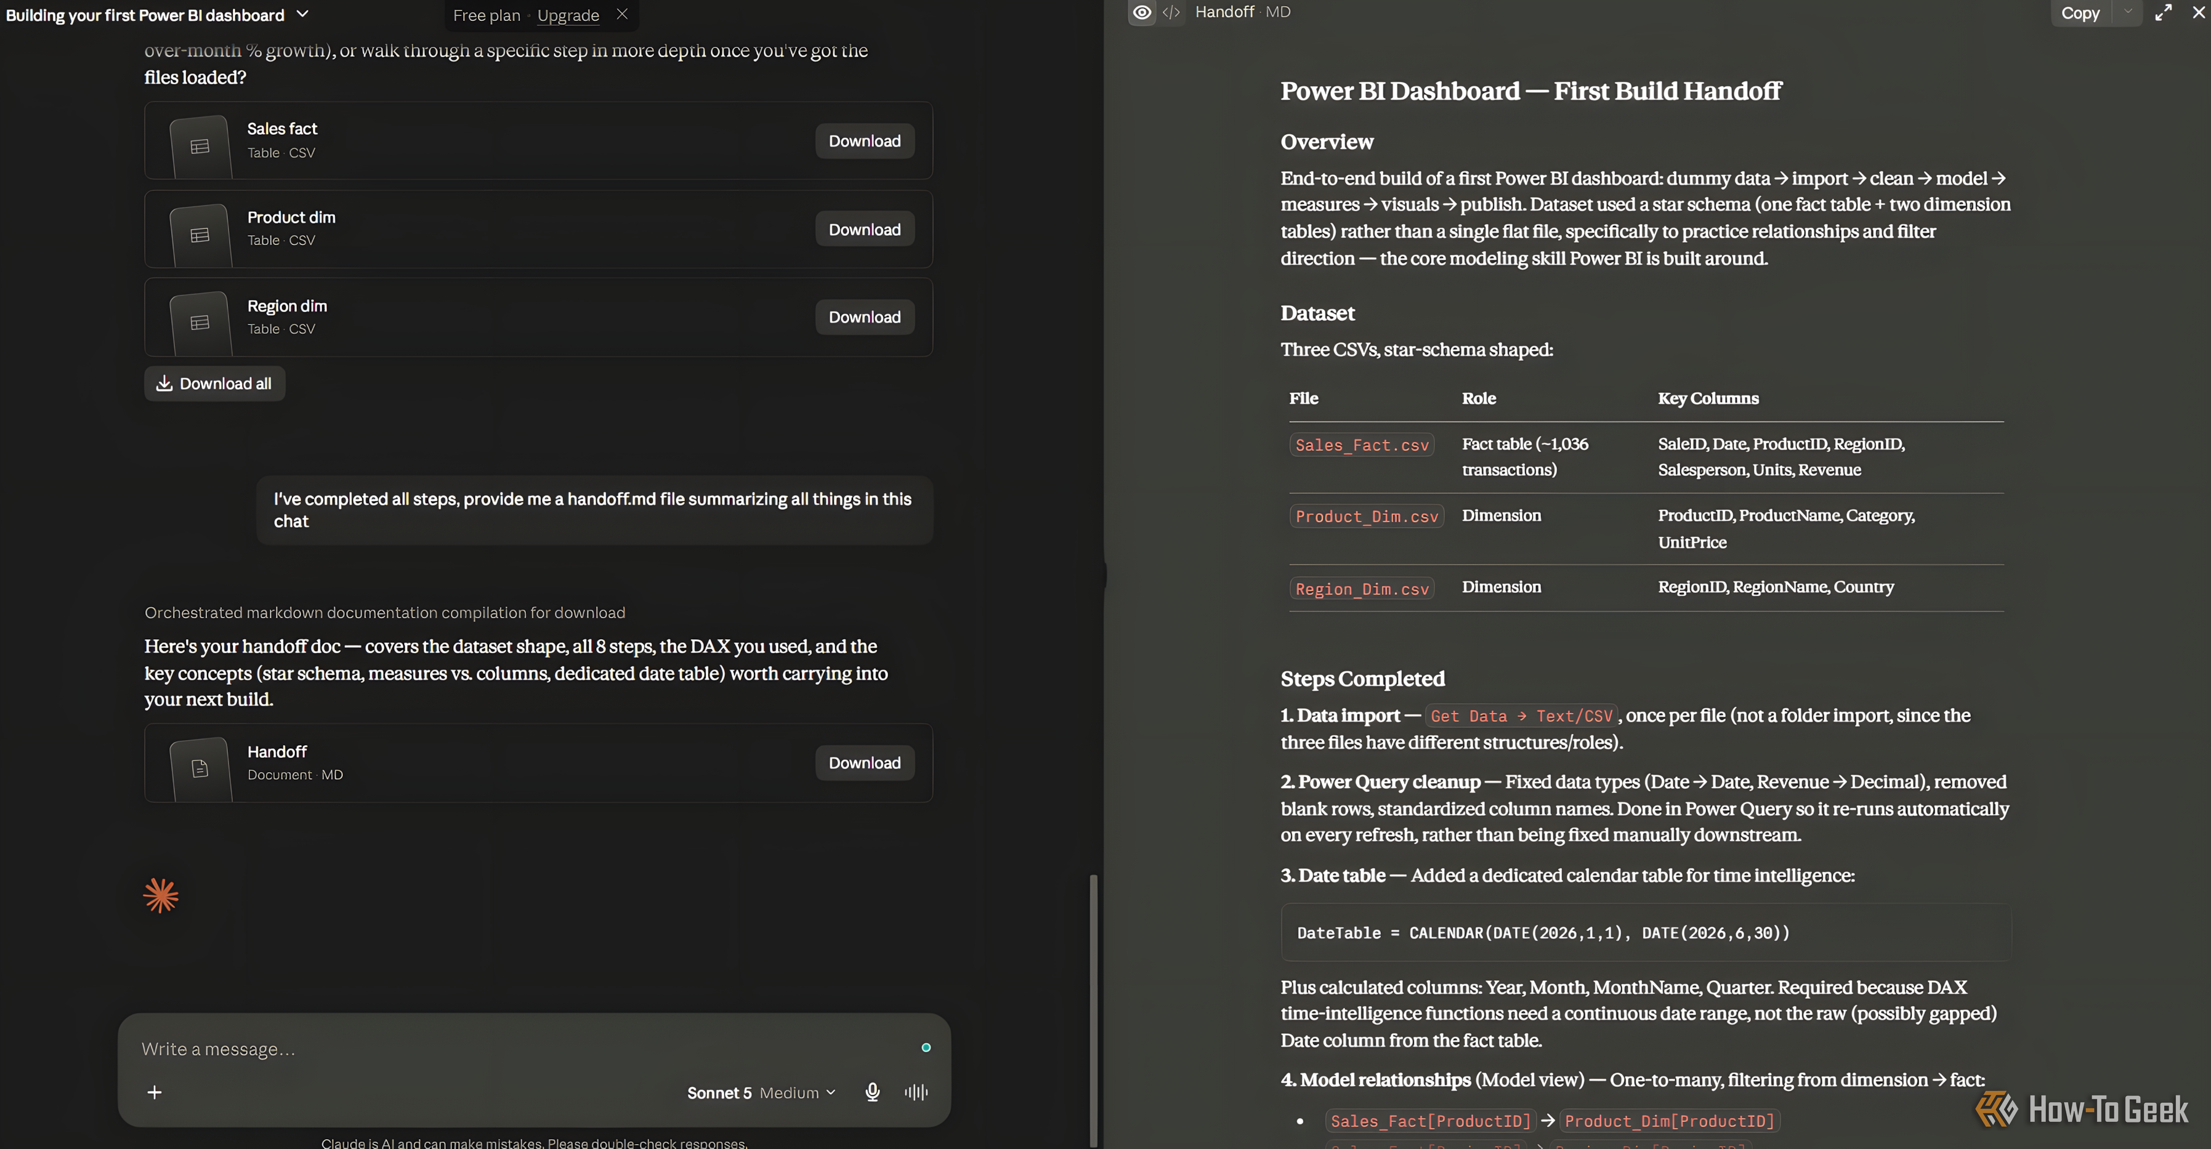Click the 'Sales_Fact[ProductID]' inline code
Screen dimensions: 2211x1149
pyautogui.click(x=1431, y=1121)
